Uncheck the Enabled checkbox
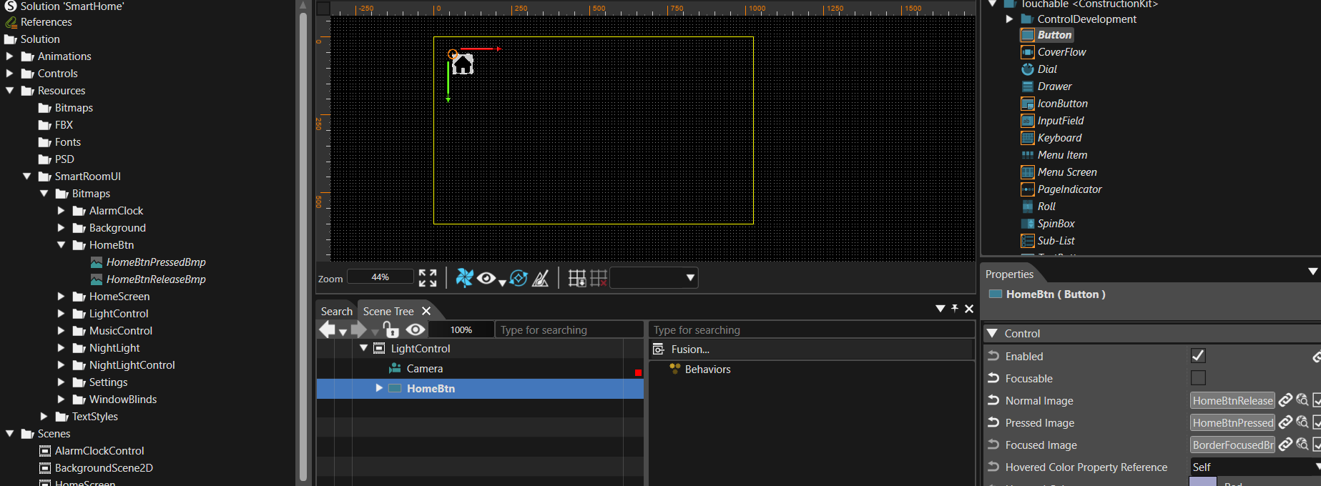This screenshot has width=1321, height=486. pos(1198,355)
